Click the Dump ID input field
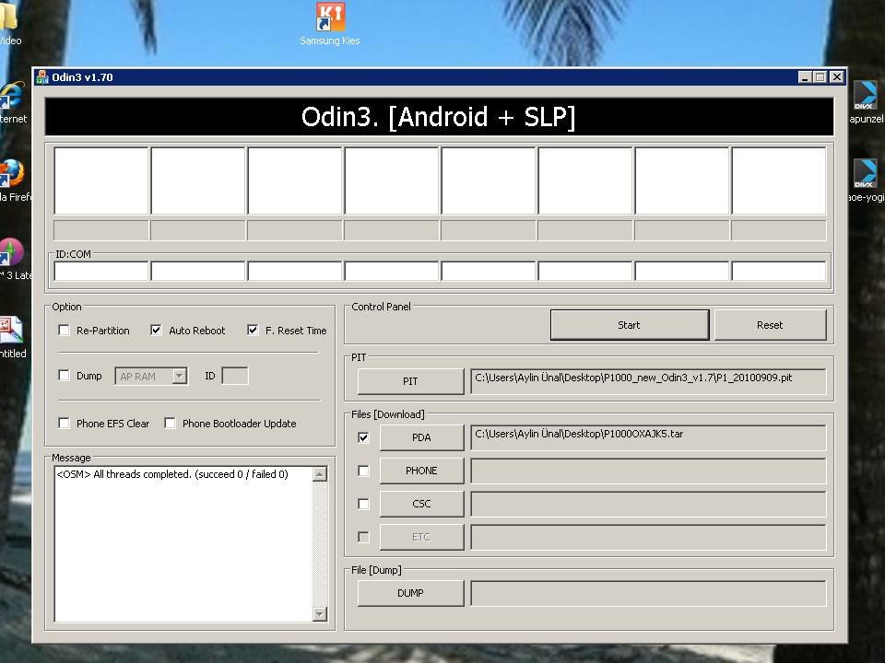Viewport: 885px width, 663px height. point(235,376)
